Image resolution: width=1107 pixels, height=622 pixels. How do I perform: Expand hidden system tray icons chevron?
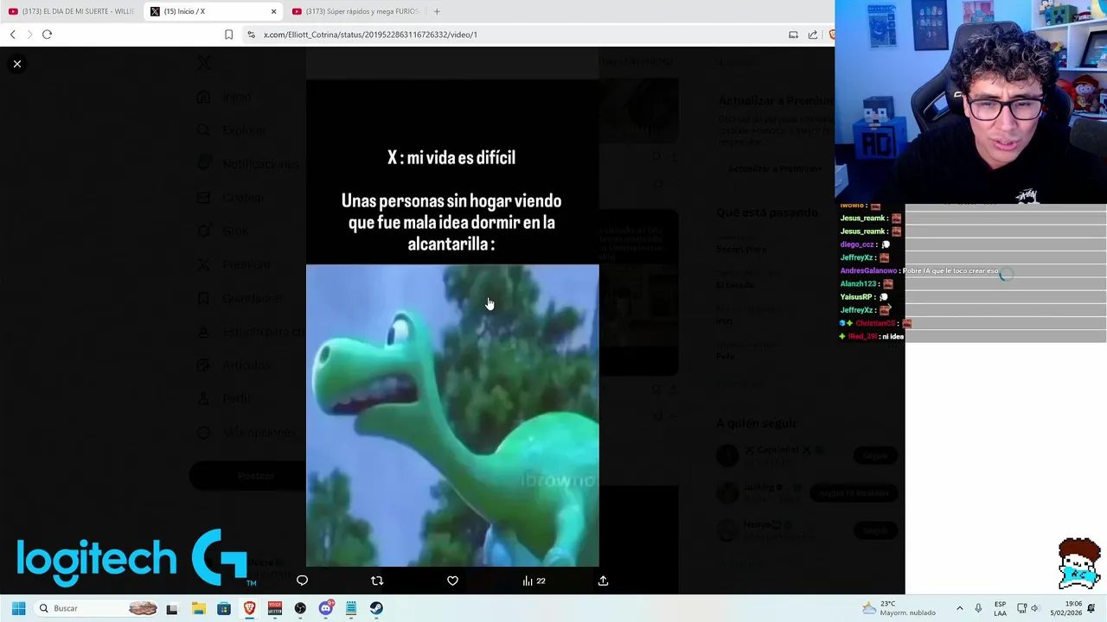point(959,608)
